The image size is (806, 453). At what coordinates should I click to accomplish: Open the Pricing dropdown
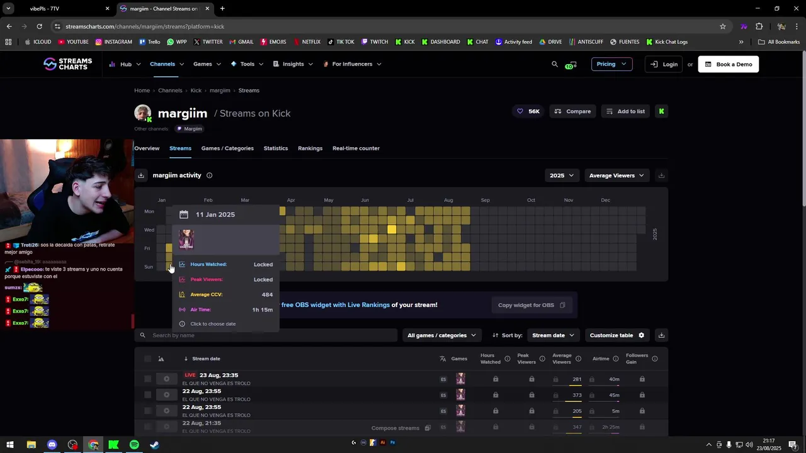pos(611,64)
